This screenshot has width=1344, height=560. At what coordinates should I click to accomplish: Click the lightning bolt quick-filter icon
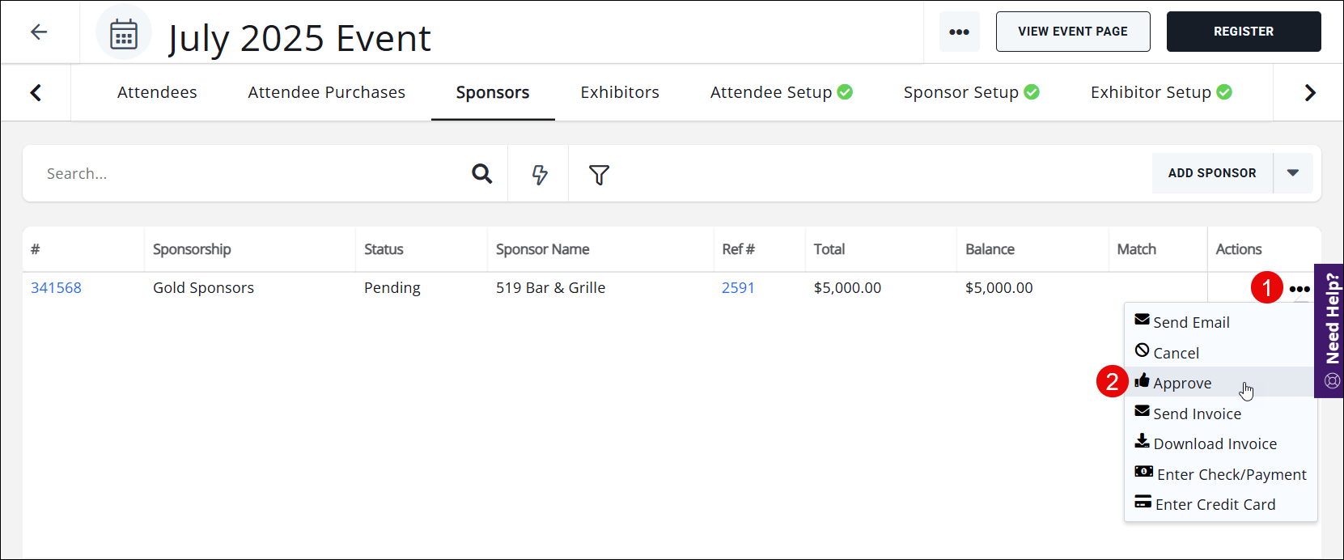click(x=538, y=173)
